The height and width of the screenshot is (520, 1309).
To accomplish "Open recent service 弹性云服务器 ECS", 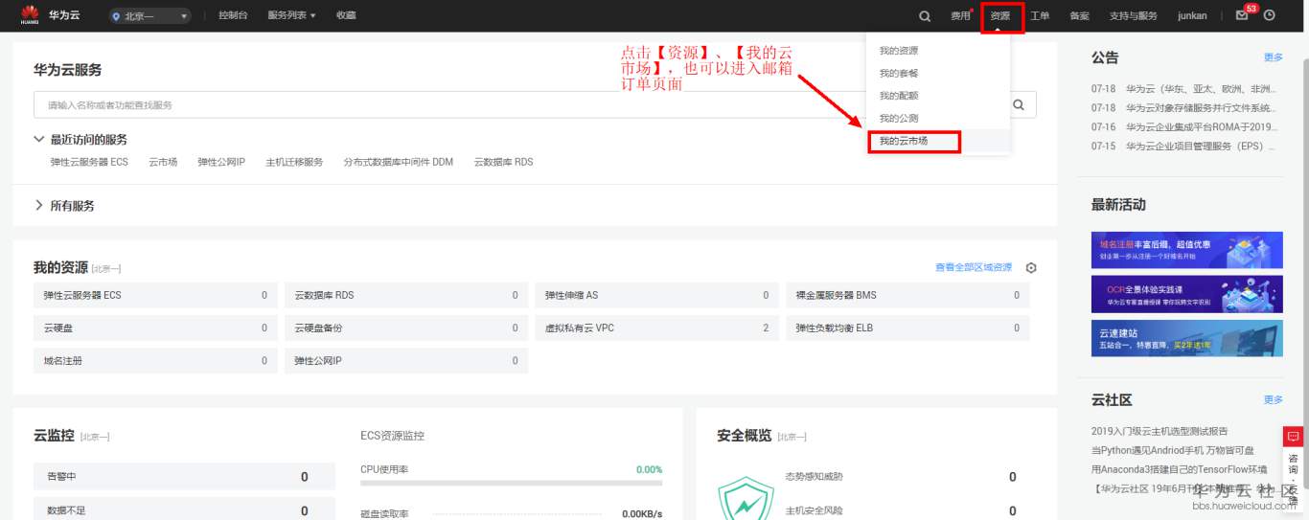I will pos(89,163).
